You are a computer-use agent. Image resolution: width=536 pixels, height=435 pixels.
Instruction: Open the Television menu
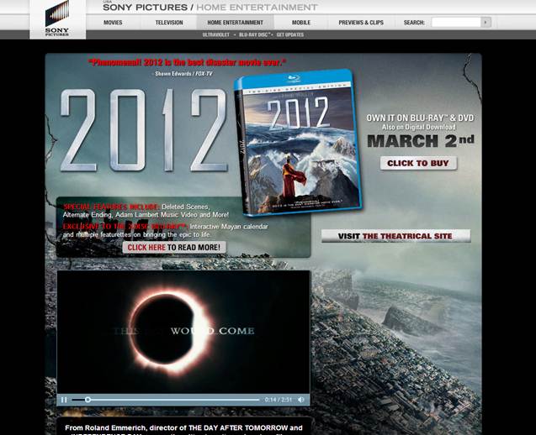pyautogui.click(x=169, y=23)
